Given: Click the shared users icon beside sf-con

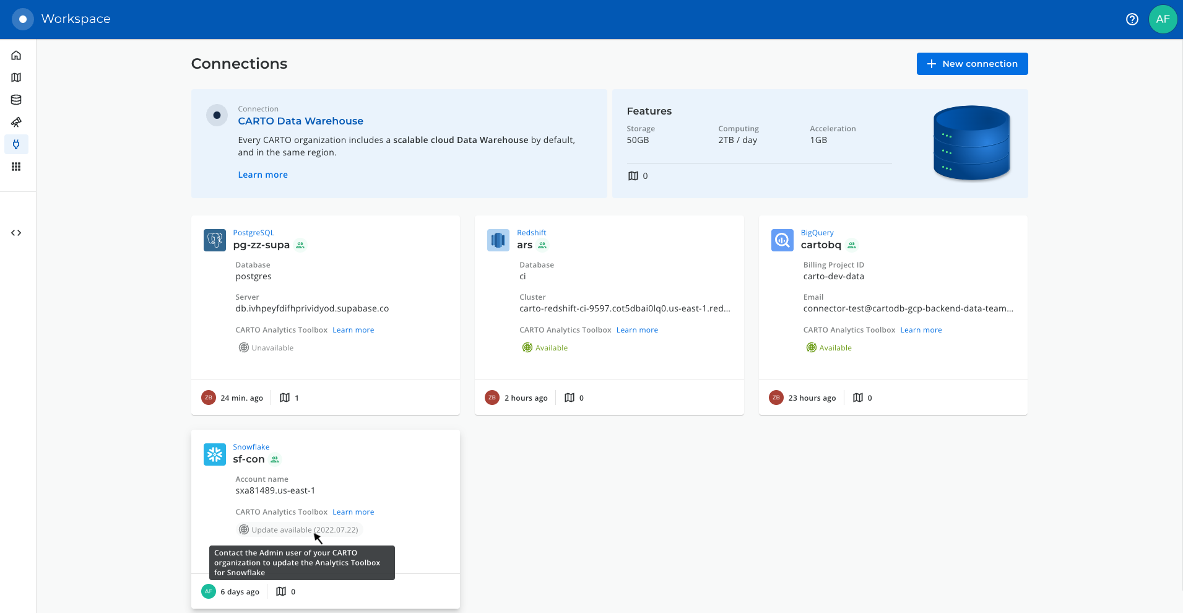Looking at the screenshot, I should click(275, 459).
